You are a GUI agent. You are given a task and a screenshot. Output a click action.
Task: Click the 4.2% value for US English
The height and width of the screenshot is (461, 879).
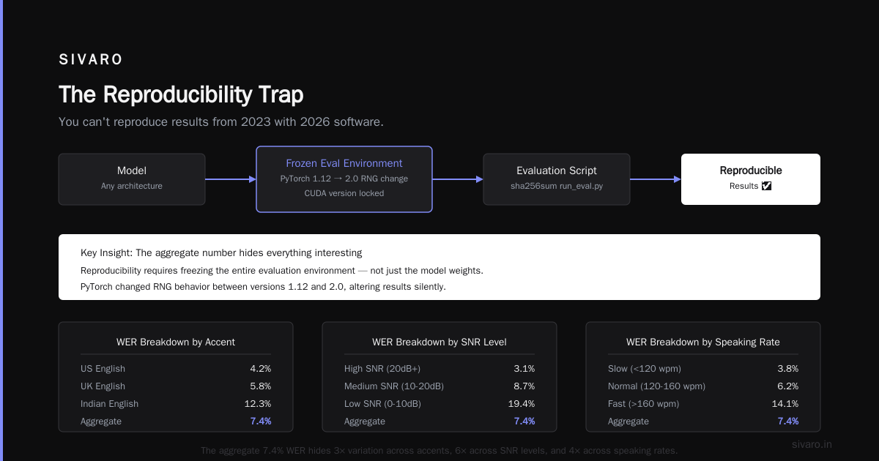click(x=261, y=369)
